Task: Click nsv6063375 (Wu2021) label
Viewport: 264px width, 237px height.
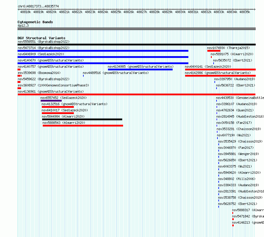Action: [235, 166]
